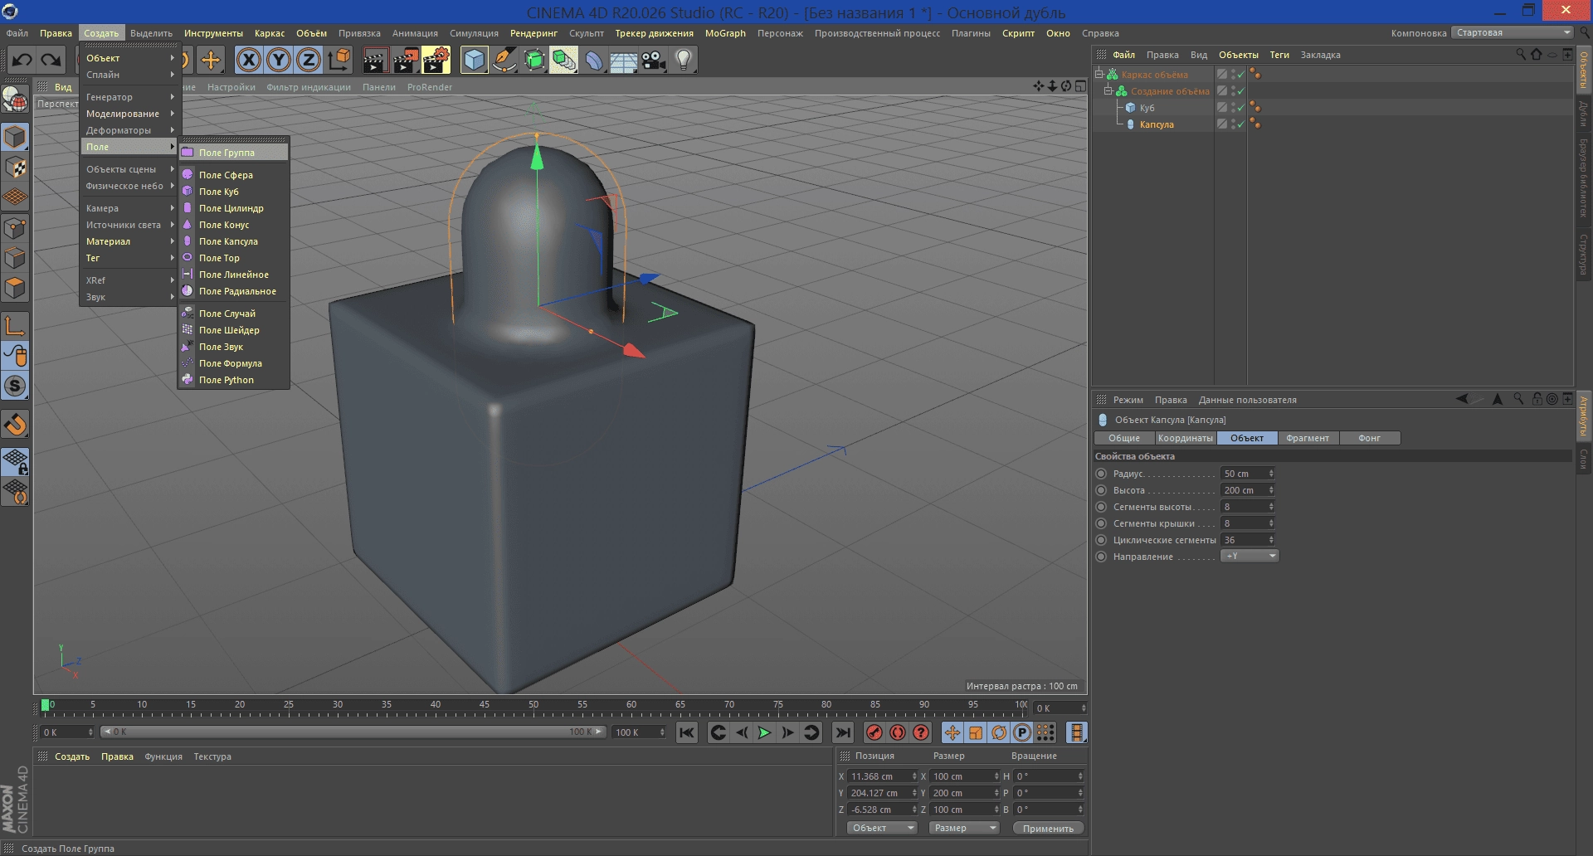The image size is (1593, 856).
Task: Toggle Капсула enable checkmark
Action: click(1240, 124)
